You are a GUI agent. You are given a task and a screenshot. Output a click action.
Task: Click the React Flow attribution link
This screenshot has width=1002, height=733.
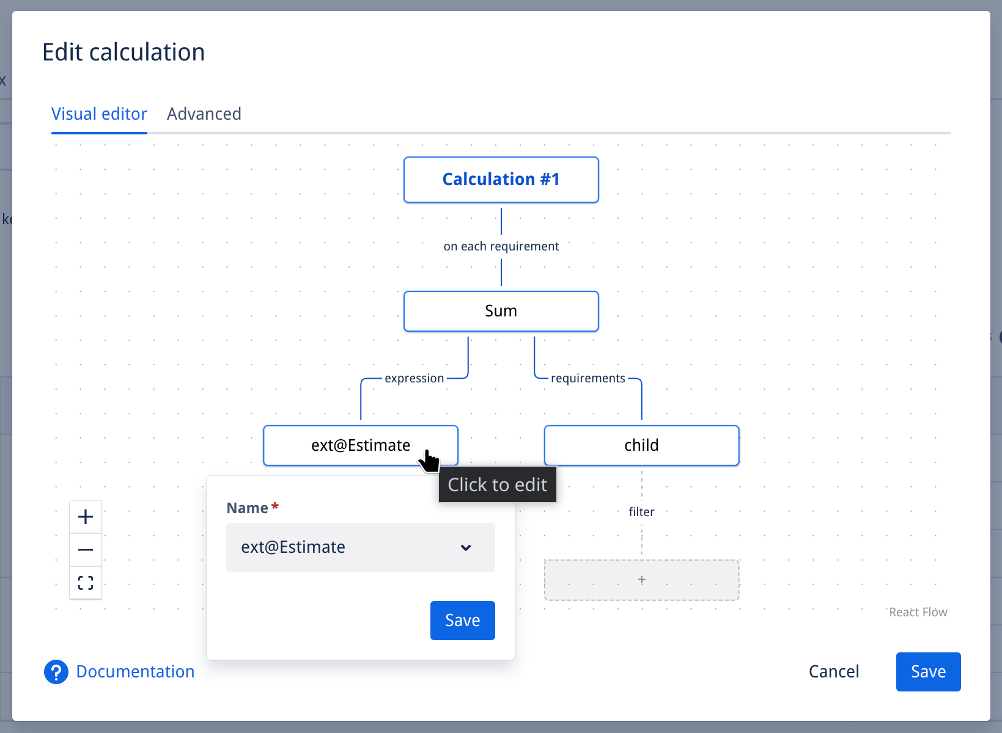[x=918, y=612]
